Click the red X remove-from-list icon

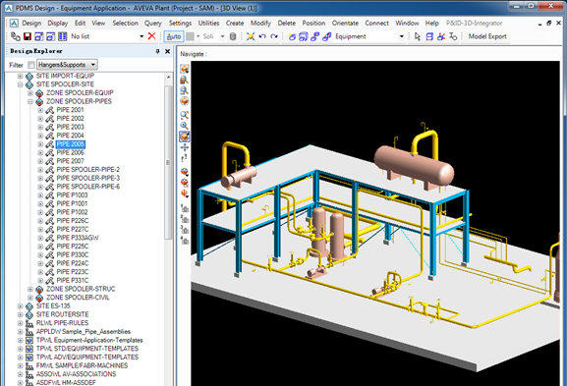[x=152, y=36]
